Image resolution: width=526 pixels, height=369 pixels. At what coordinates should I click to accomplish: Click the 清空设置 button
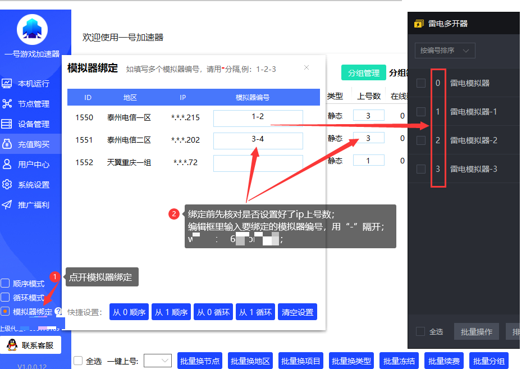(x=298, y=312)
